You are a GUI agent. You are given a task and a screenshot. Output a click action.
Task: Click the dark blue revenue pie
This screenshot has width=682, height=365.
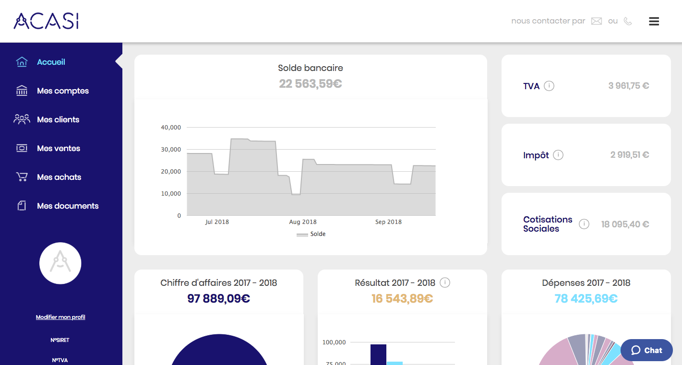click(x=219, y=350)
